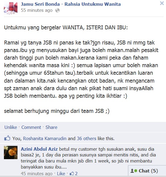The height and width of the screenshot is (177, 166).
Task: Share this post
Action: [x=51, y=127]
